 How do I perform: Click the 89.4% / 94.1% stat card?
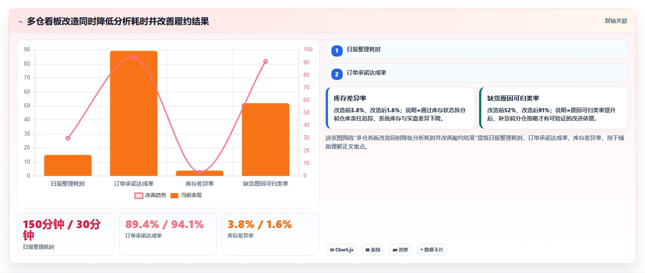point(168,234)
